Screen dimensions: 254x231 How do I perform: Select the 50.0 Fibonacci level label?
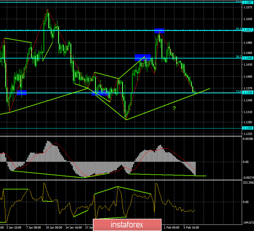(x=238, y=29)
